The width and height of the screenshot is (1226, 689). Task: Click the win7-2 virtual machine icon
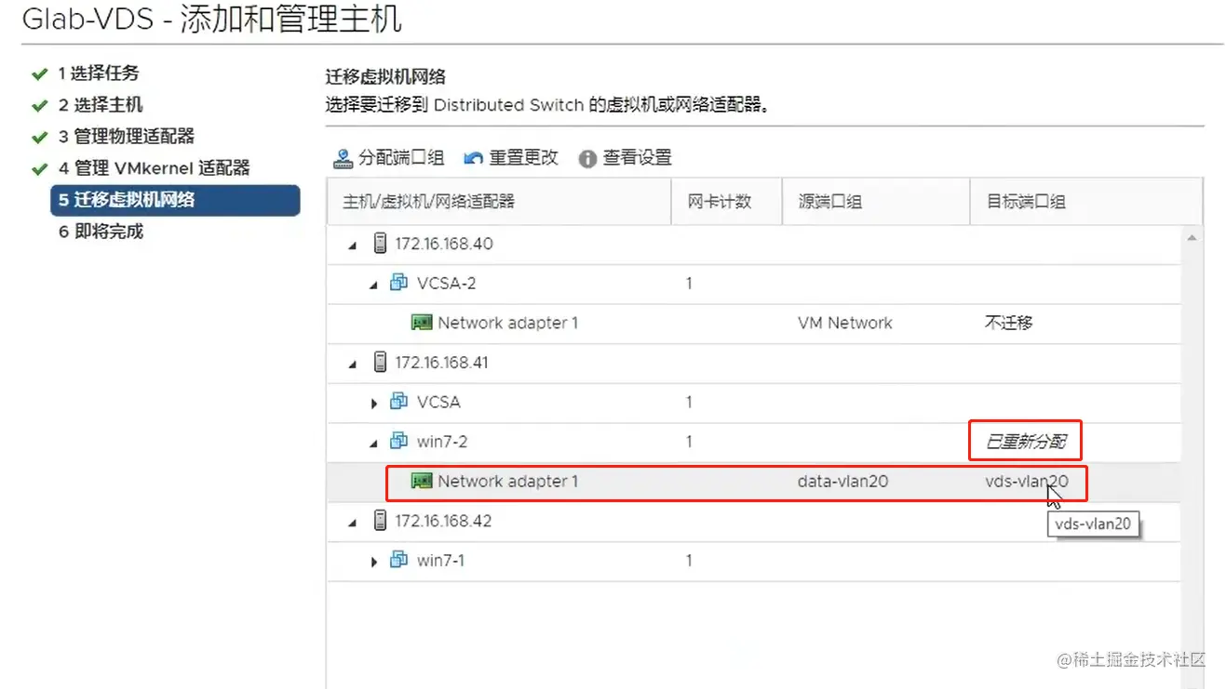[x=399, y=441]
